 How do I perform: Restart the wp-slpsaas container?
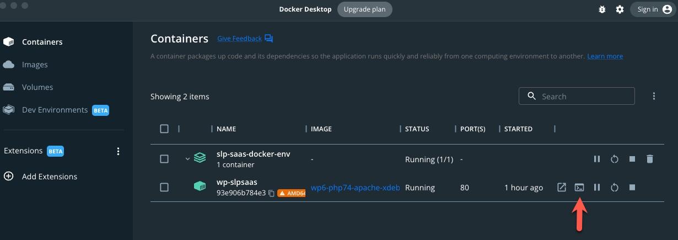614,188
